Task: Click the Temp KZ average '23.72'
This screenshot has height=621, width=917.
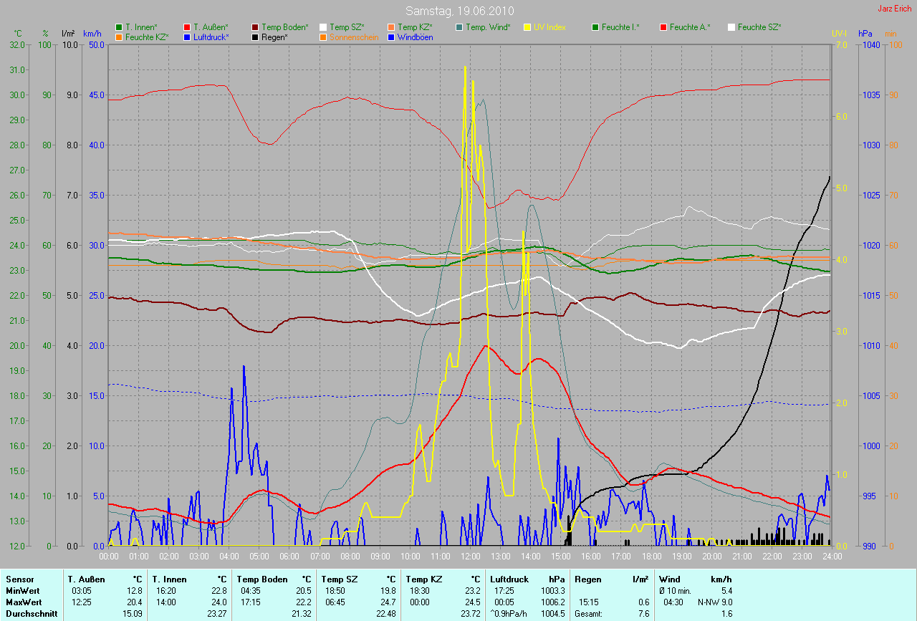Action: pos(470,614)
